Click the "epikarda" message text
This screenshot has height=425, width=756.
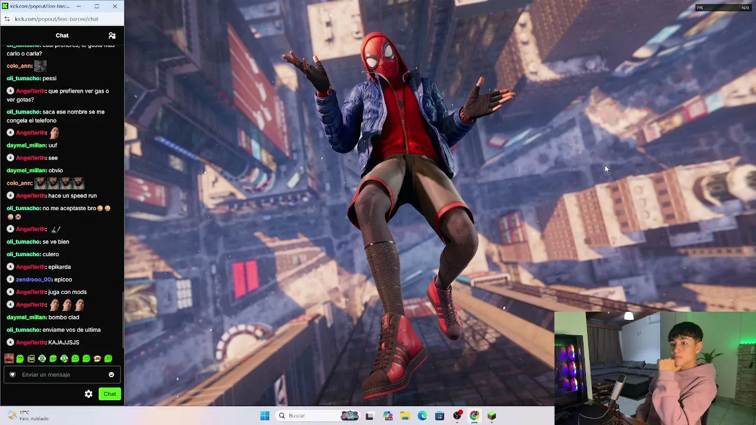click(x=60, y=267)
